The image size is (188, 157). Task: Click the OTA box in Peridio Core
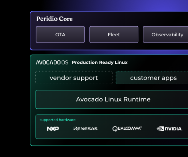tap(60, 35)
